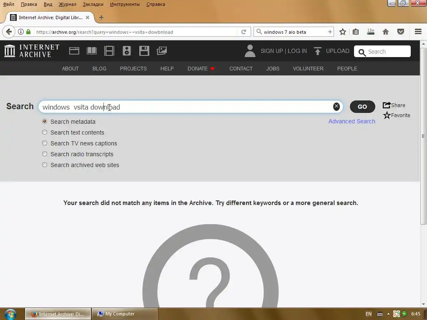This screenshot has height=320, width=427.
Task: Click the Firefox back arrow button
Action: pyautogui.click(x=9, y=32)
